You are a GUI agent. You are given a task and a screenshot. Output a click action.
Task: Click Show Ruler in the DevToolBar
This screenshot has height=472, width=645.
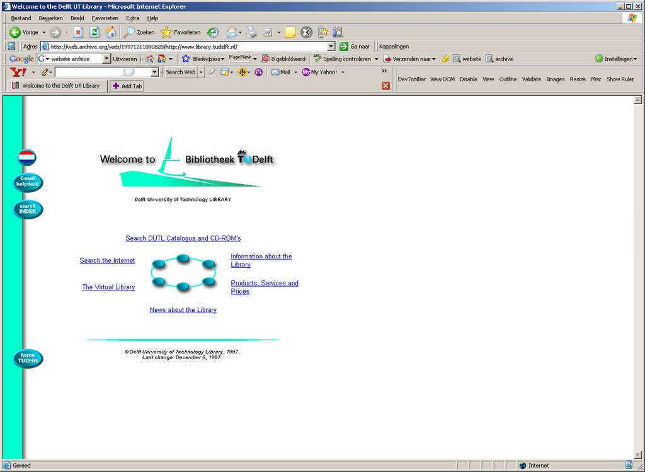tap(620, 79)
